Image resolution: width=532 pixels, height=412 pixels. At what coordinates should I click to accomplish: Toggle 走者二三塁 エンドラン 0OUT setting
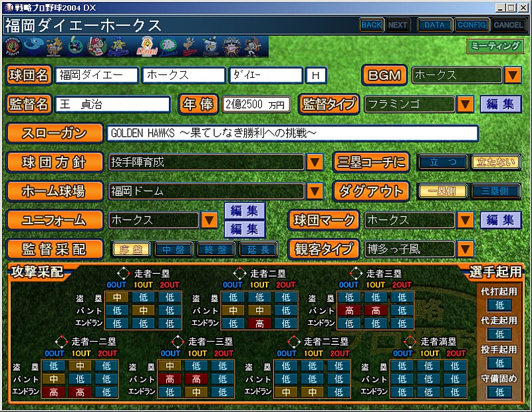point(286,392)
